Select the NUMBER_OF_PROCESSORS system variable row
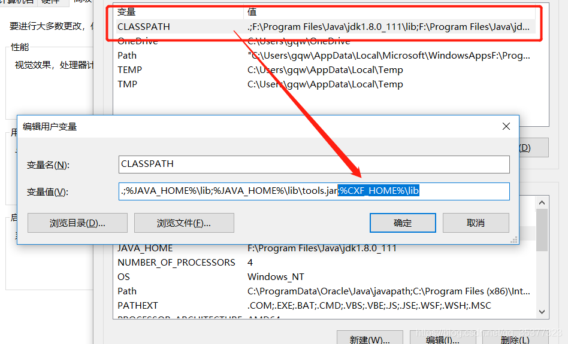The width and height of the screenshot is (568, 344). [325, 263]
